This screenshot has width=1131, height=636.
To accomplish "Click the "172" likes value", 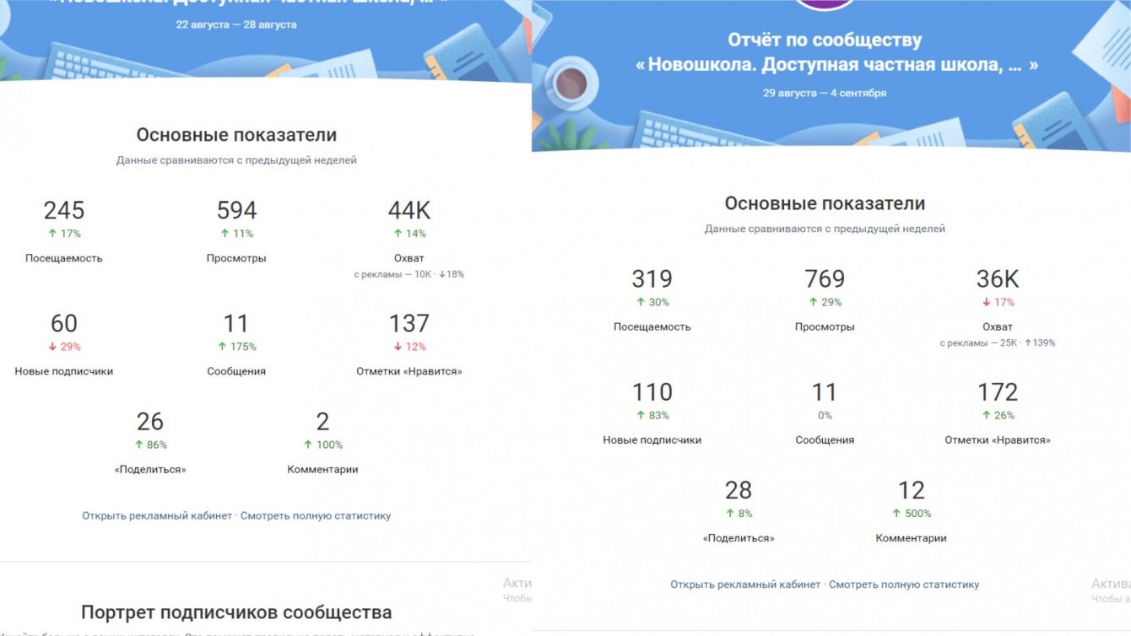I will [x=998, y=391].
